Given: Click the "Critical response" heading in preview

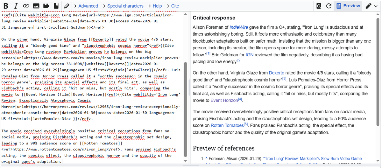Looking at the screenshot, I should coord(214,18).
